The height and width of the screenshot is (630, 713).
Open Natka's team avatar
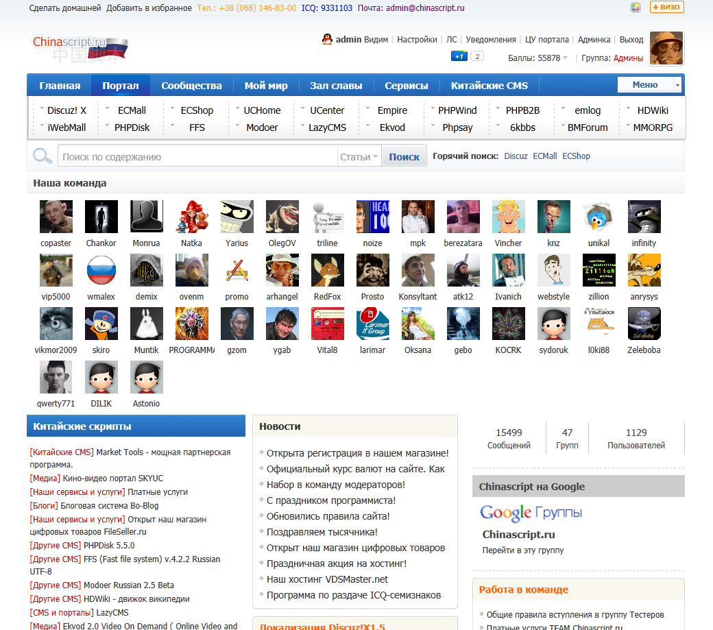point(191,217)
